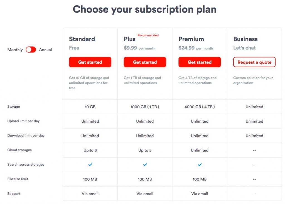Viewport: 285px width, 204px height.
Task: Toggle the Monthly/Annual billing switch
Action: pos(31,49)
